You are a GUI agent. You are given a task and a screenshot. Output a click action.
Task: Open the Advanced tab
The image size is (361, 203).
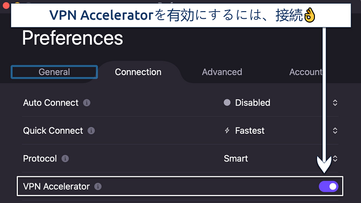point(222,72)
